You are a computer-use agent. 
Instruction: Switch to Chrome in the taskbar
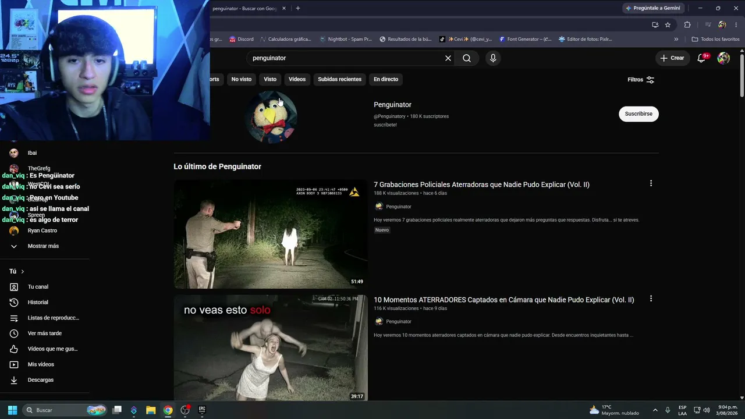(168, 410)
